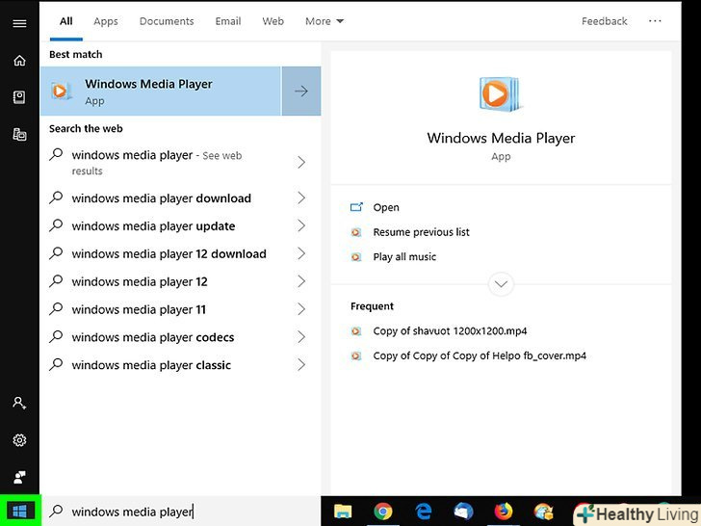Expand the Windows Media Player result arrow
This screenshot has height=526, width=701.
301,92
